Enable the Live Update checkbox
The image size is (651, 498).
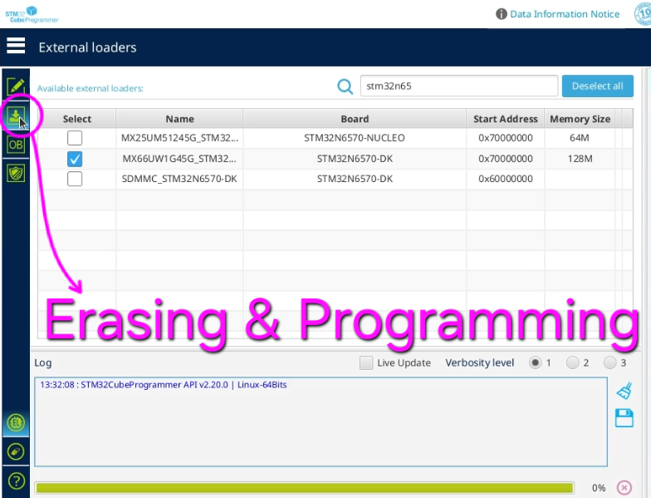click(366, 362)
